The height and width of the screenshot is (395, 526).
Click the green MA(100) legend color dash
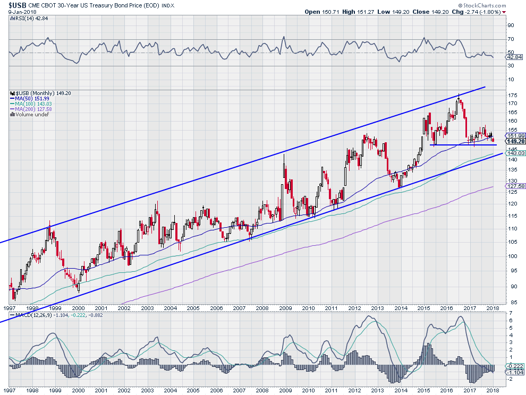(12, 104)
